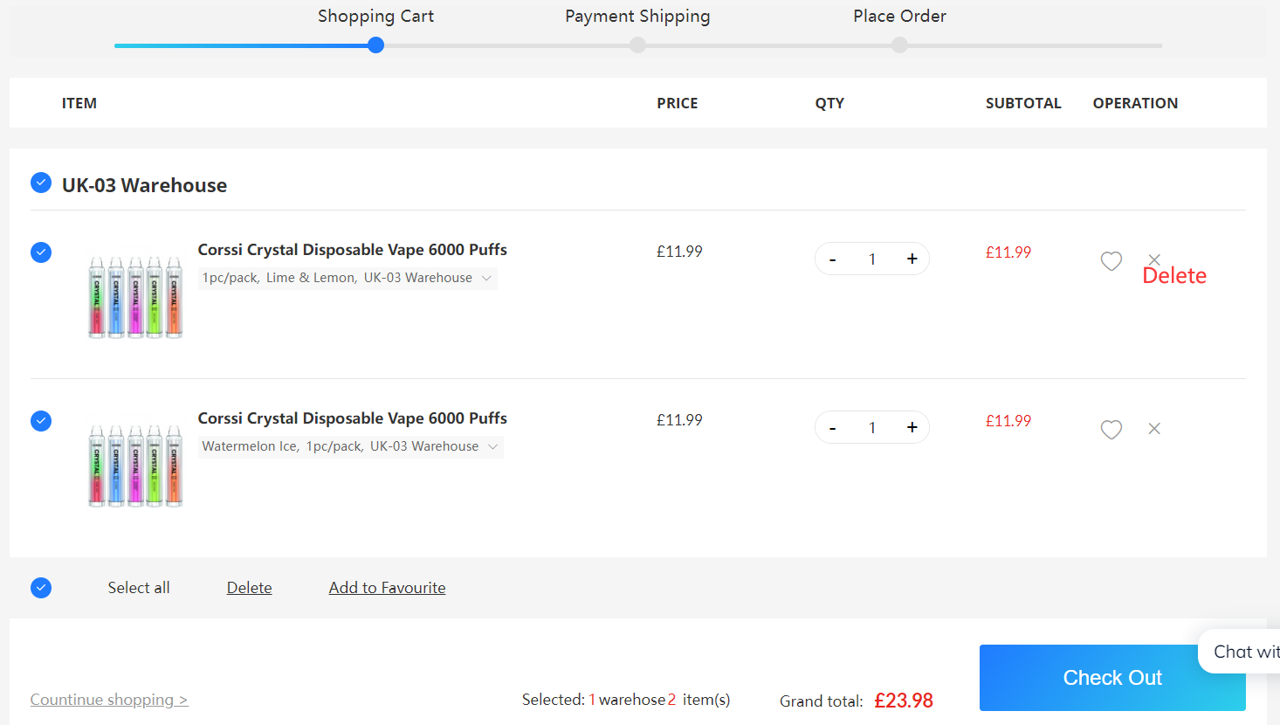Click Lime & Lemon subtotal £11.99
1280x725 pixels.
click(x=1008, y=252)
